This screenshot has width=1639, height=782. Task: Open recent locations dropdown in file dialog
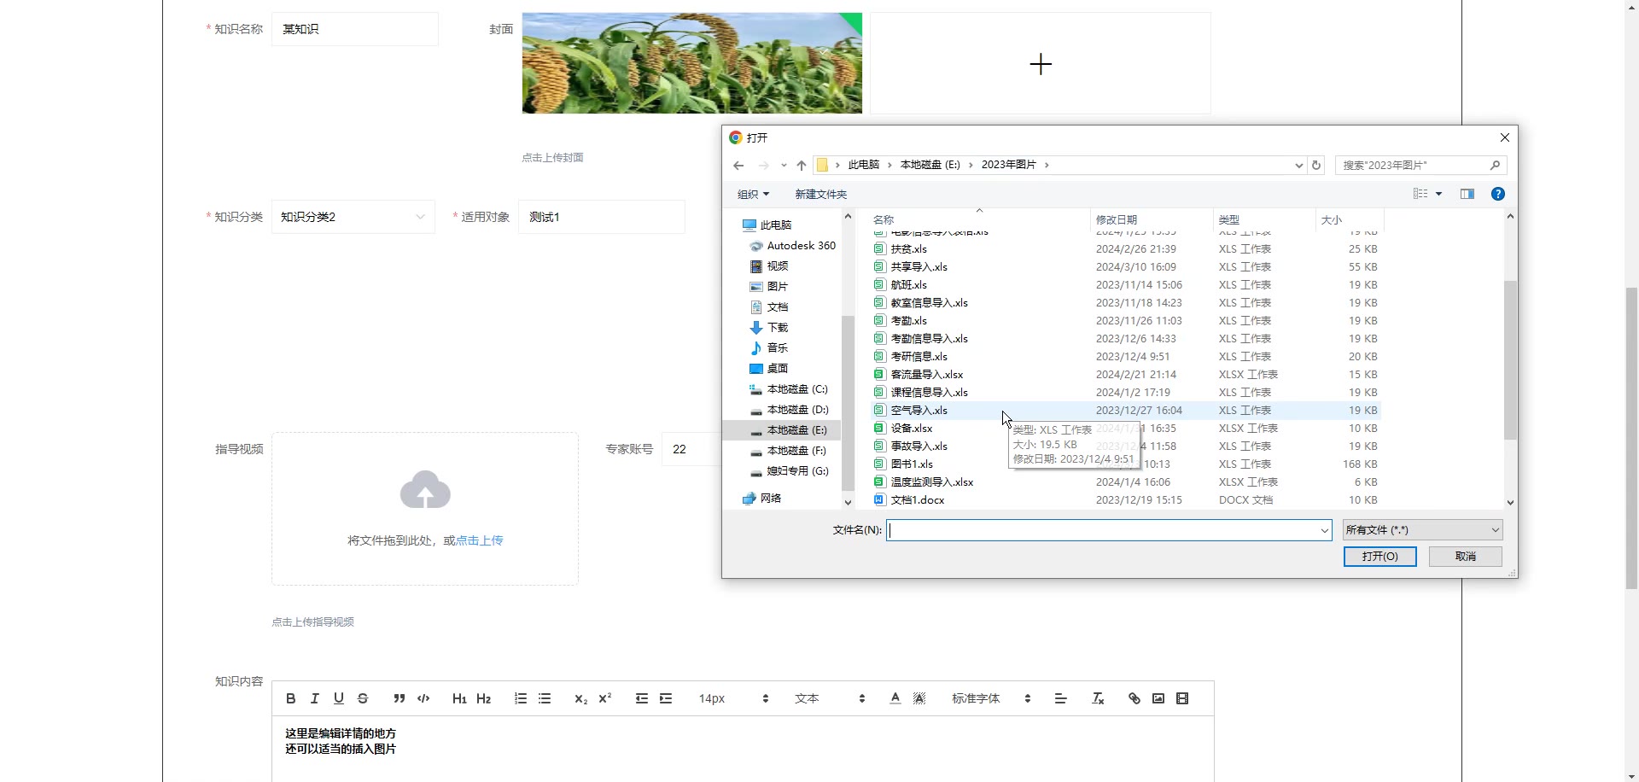(x=784, y=166)
